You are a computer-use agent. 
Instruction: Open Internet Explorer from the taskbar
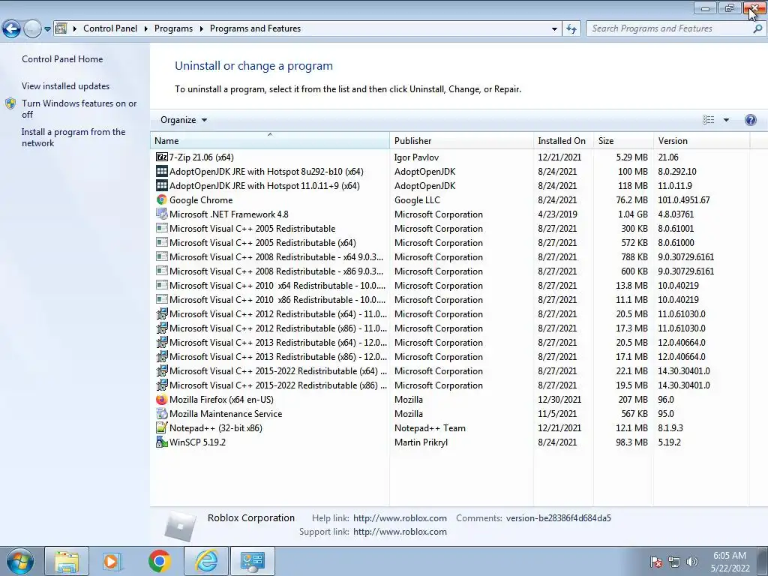[206, 561]
